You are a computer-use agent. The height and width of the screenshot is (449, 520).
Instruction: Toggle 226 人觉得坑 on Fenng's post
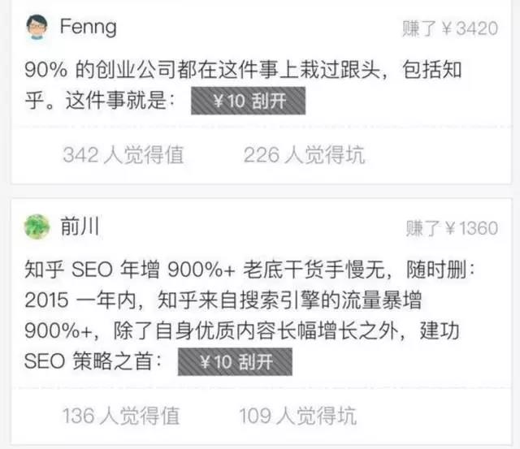point(305,155)
